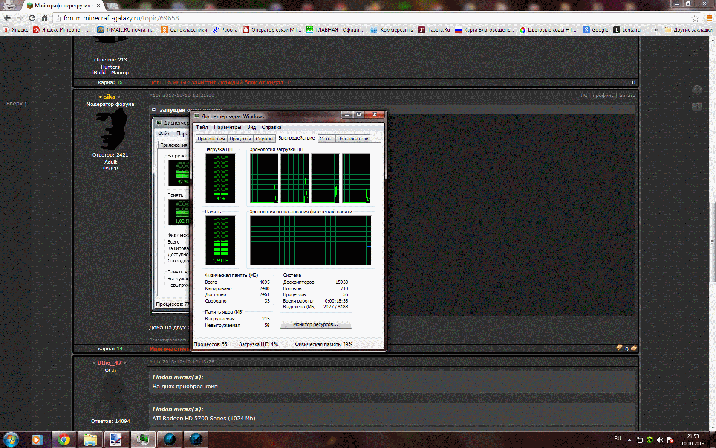716x448 pixels.
Task: Click the Физическая память: 39% status entry
Action: (x=324, y=344)
